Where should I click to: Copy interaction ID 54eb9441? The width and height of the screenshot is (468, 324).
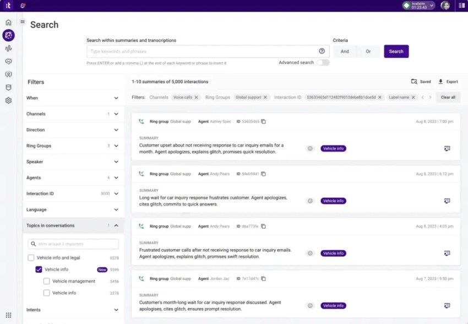263,174
